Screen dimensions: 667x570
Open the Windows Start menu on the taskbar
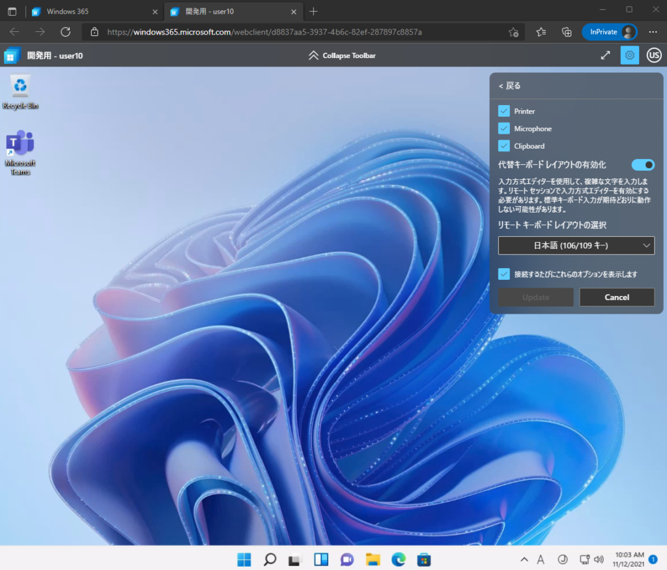tap(244, 560)
